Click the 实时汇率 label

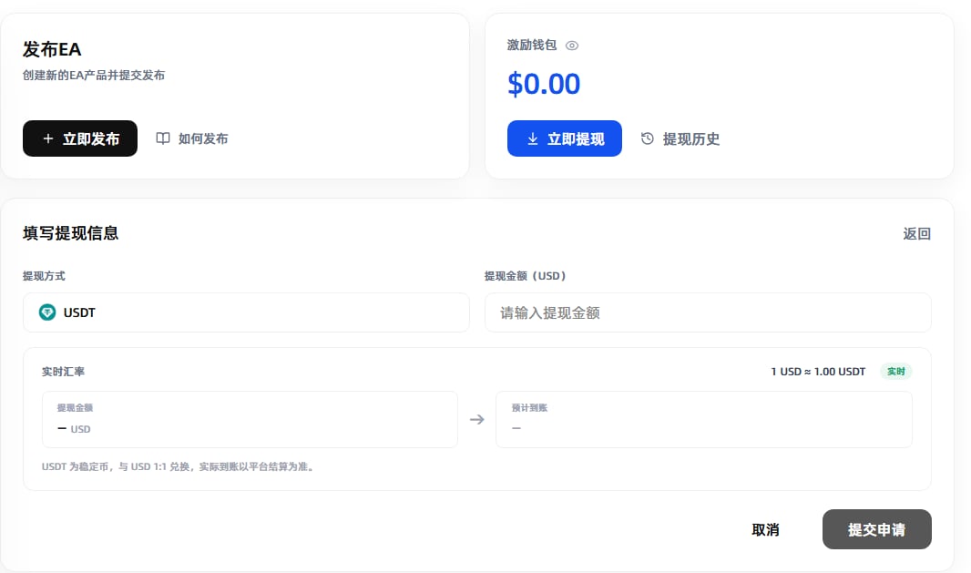(x=63, y=372)
